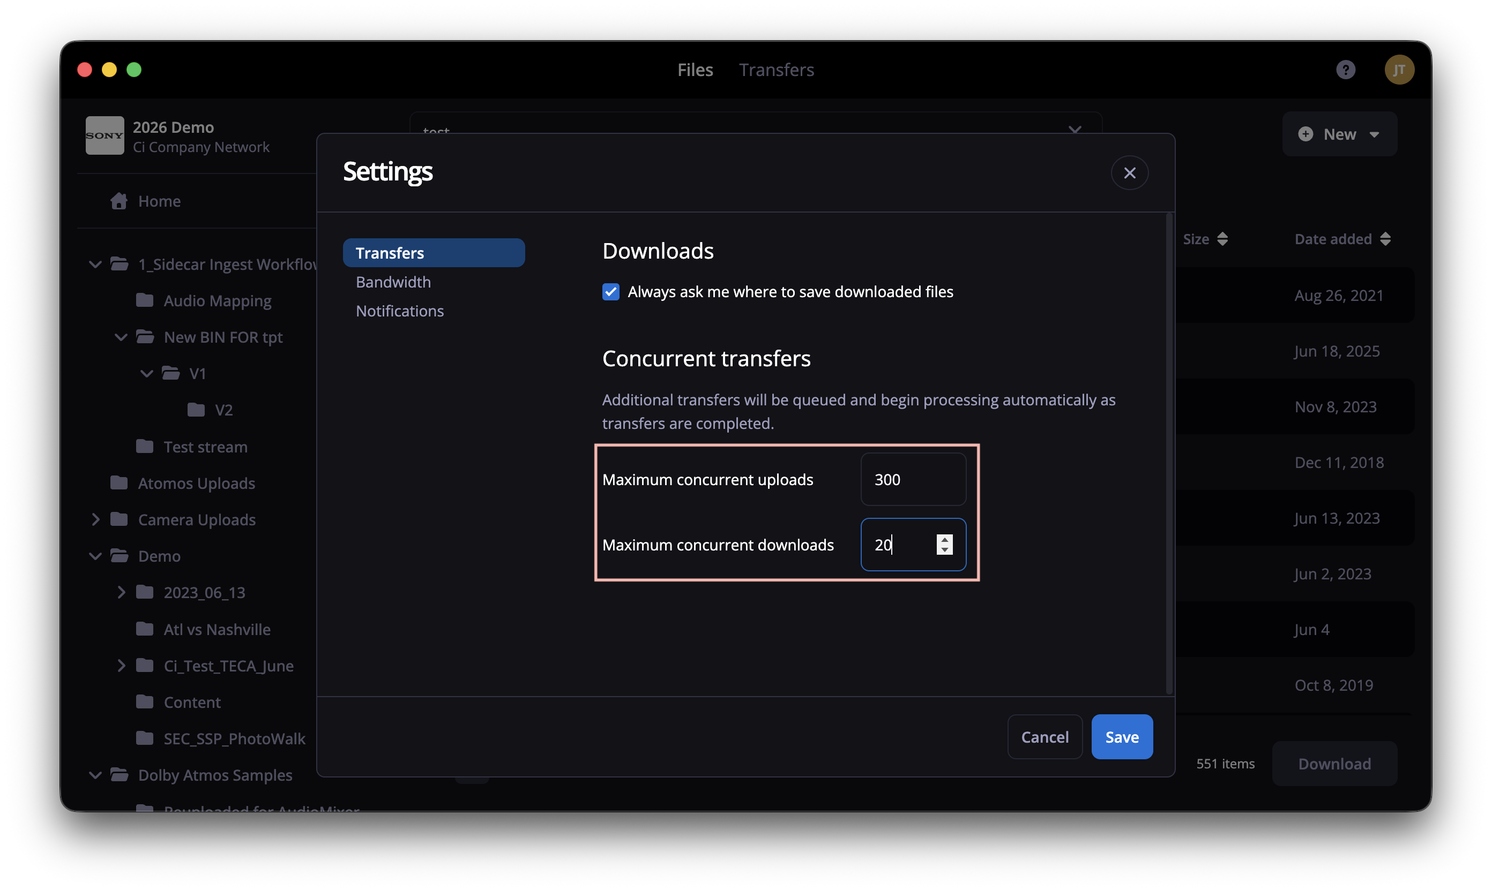
Task: Switch to the Transfers top tab
Action: [x=776, y=70]
